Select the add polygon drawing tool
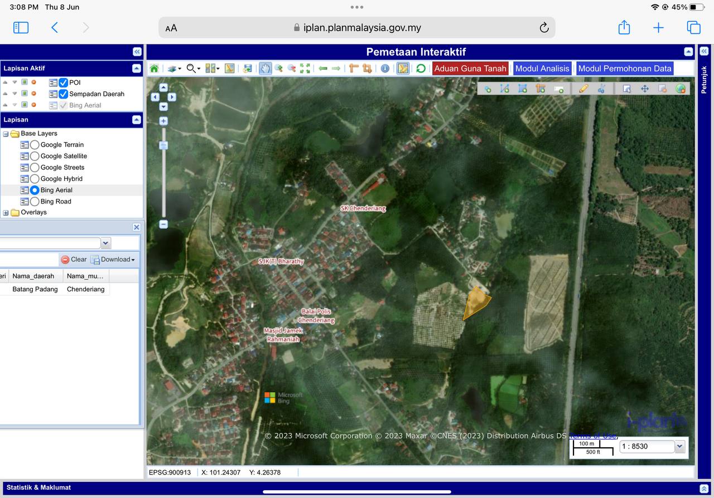The image size is (714, 498). tap(523, 89)
